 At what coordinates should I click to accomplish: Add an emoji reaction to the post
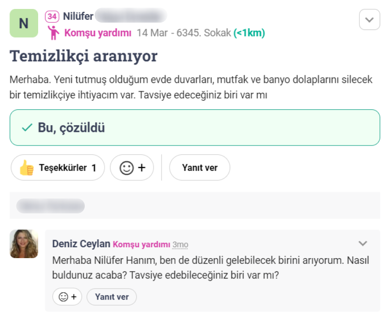coord(132,168)
